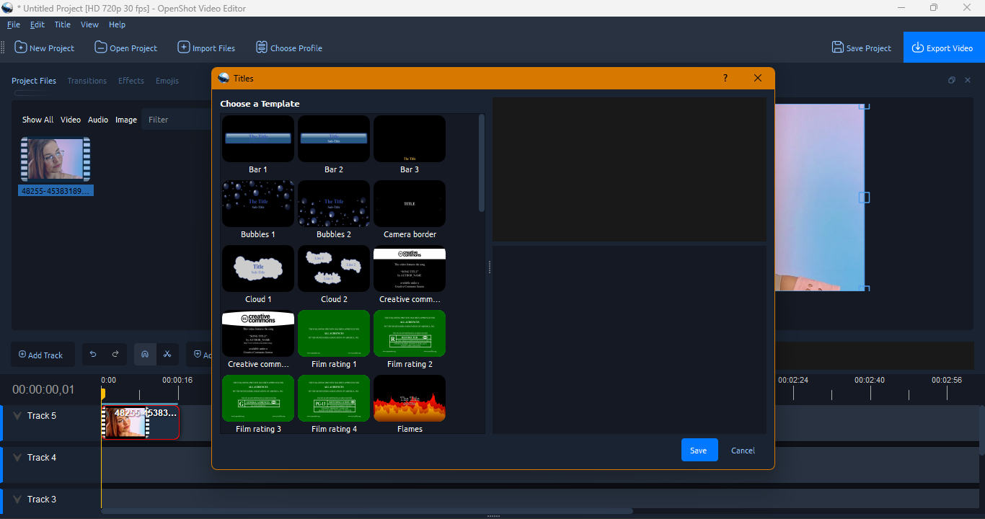Collapse Track 4 using its chevron

tap(17, 458)
